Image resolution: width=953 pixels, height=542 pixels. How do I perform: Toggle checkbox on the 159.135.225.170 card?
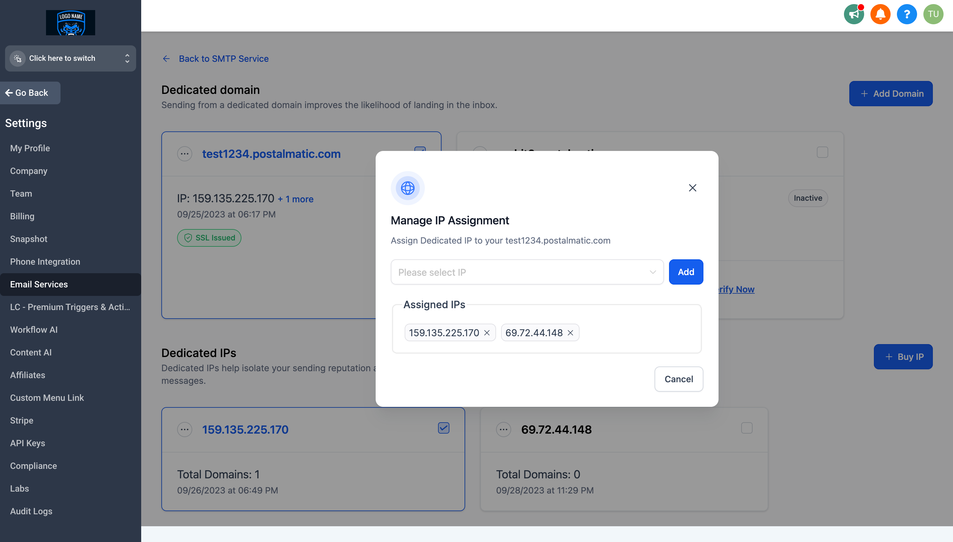pyautogui.click(x=443, y=428)
